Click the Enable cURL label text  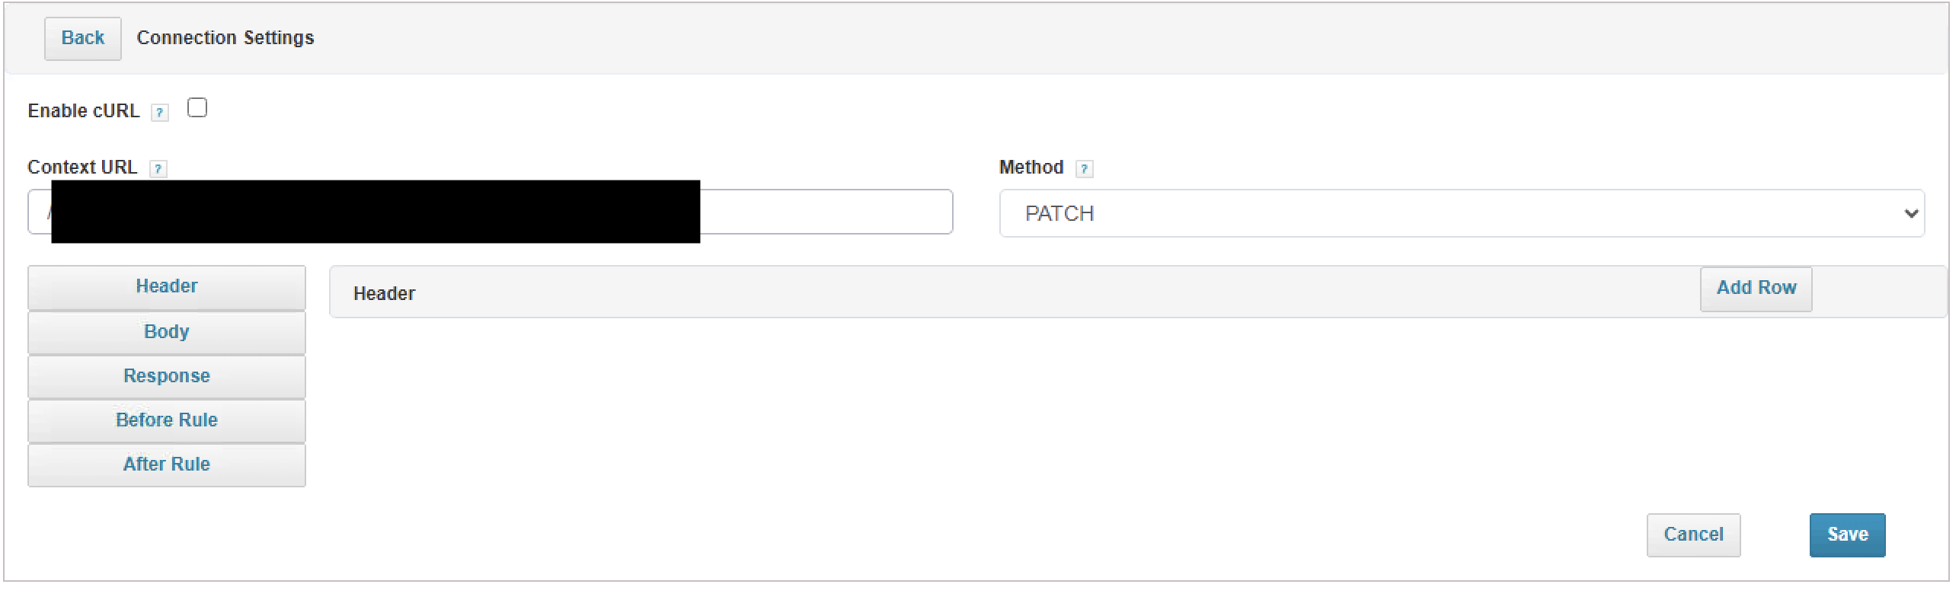pyautogui.click(x=84, y=111)
